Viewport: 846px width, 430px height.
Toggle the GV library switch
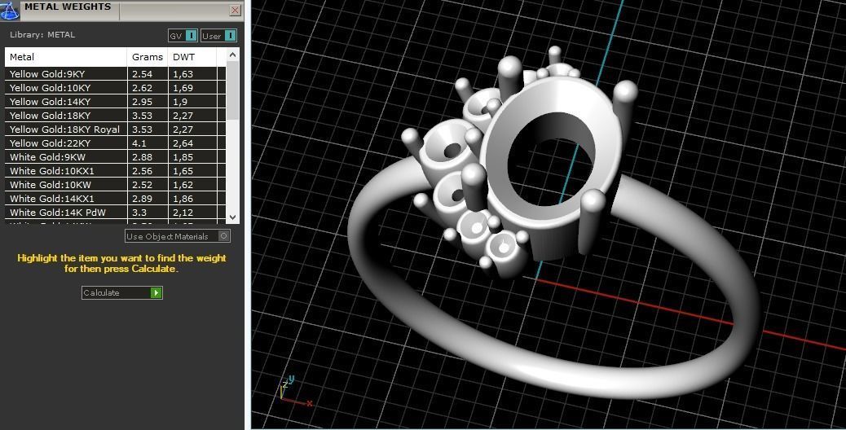point(183,36)
